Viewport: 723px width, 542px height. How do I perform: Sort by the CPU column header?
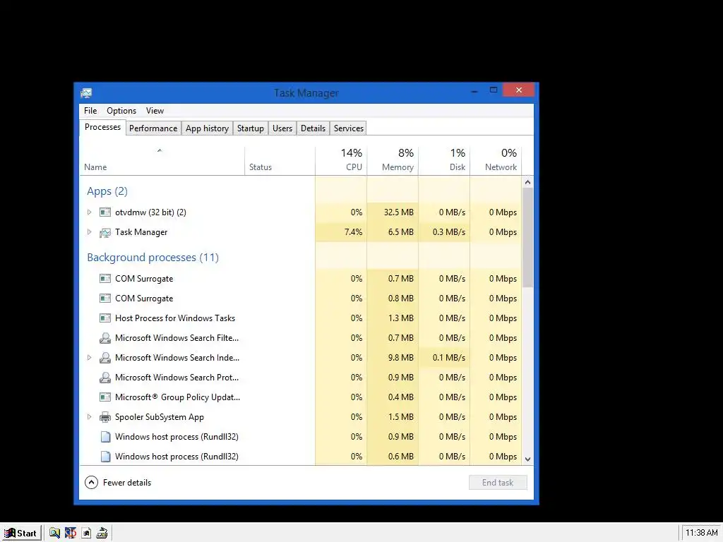[x=341, y=161]
